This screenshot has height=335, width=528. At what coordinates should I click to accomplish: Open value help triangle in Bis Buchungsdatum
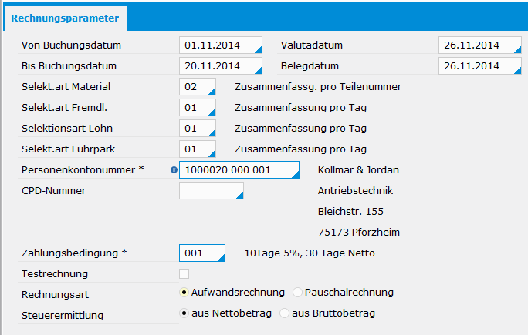[259, 71]
